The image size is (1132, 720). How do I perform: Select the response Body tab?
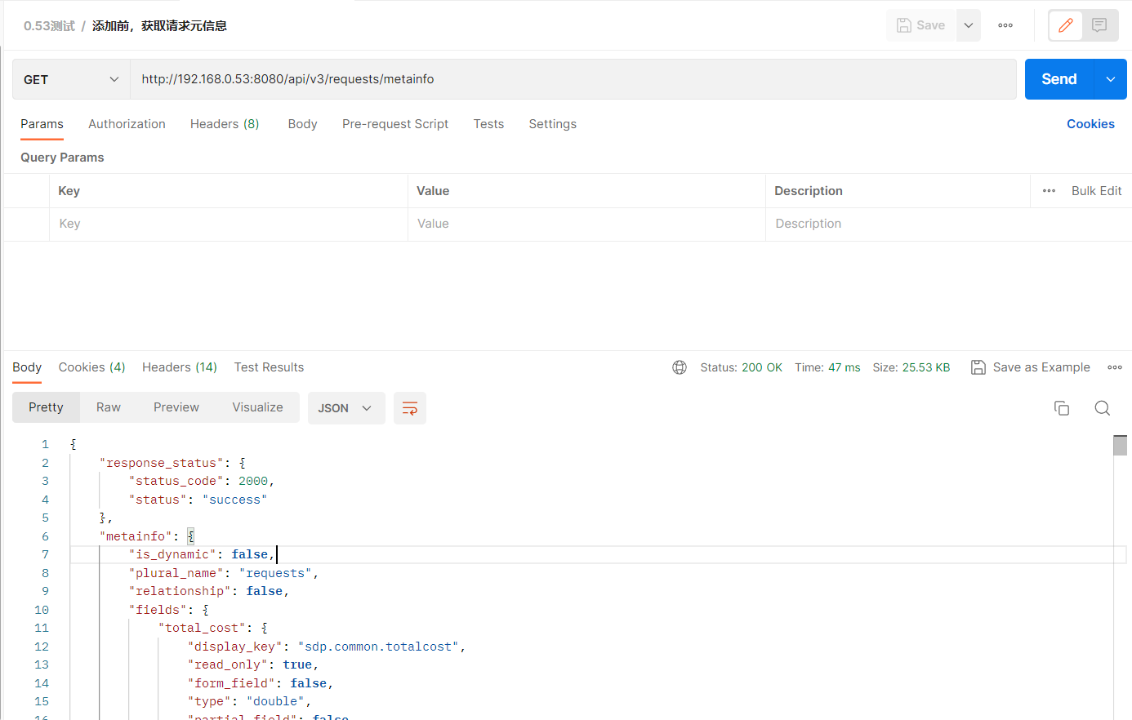(x=27, y=367)
